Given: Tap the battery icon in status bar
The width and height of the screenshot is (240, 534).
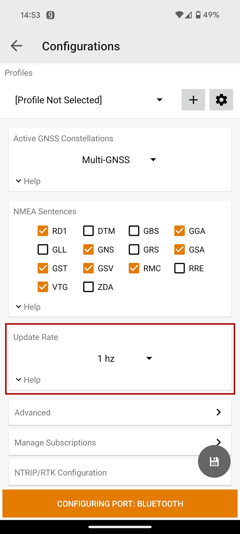Looking at the screenshot, I should pos(198,15).
